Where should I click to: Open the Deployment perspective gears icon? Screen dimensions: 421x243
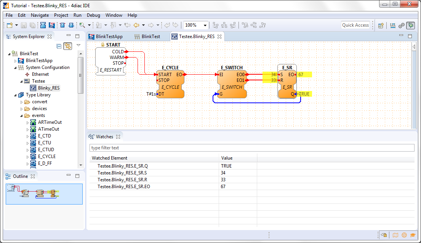pos(402,26)
